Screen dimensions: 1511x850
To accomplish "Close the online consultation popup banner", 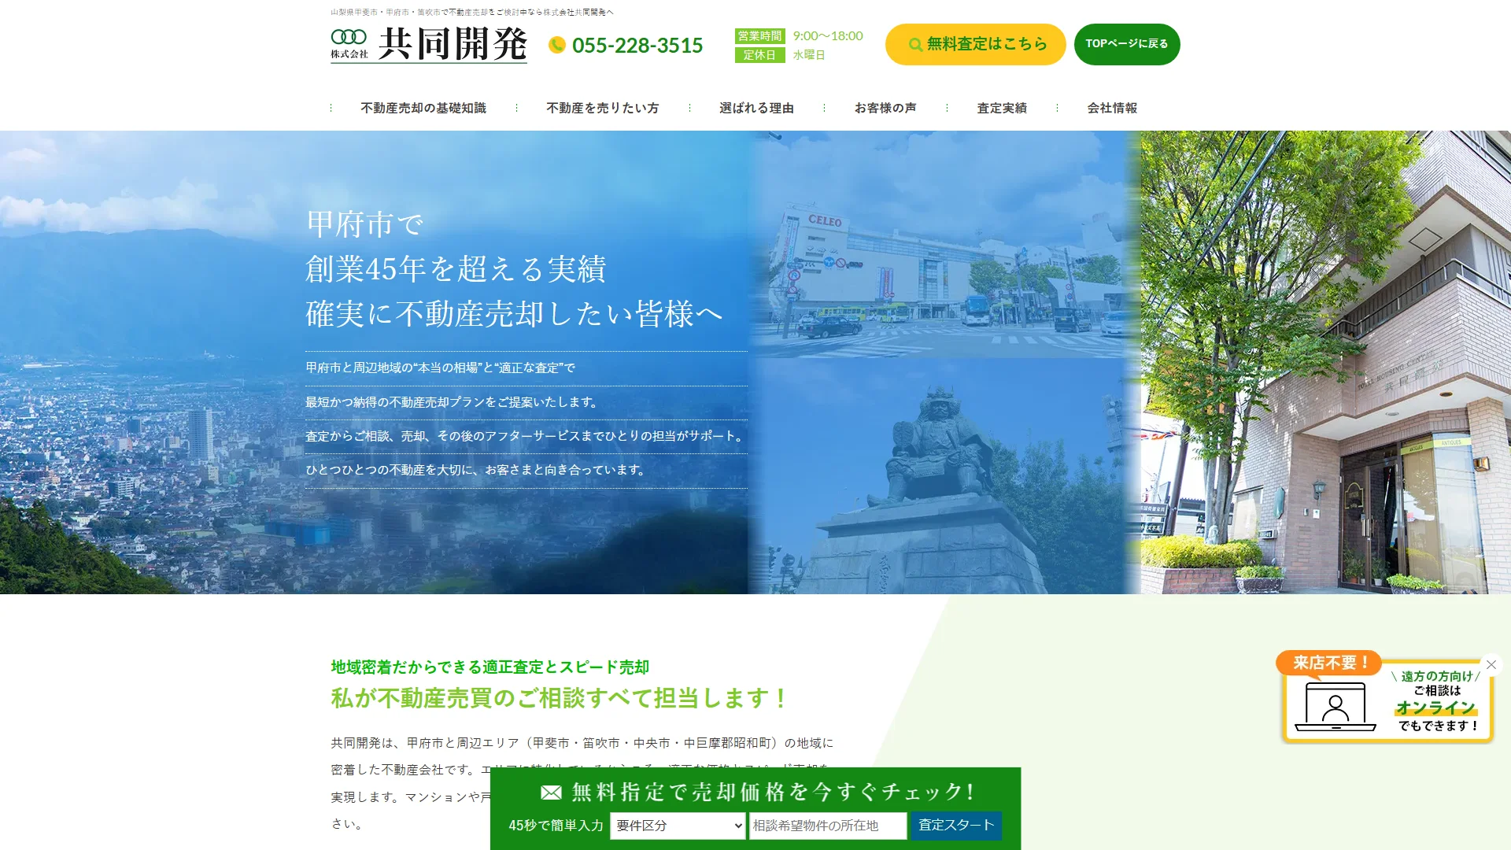I will (1491, 664).
